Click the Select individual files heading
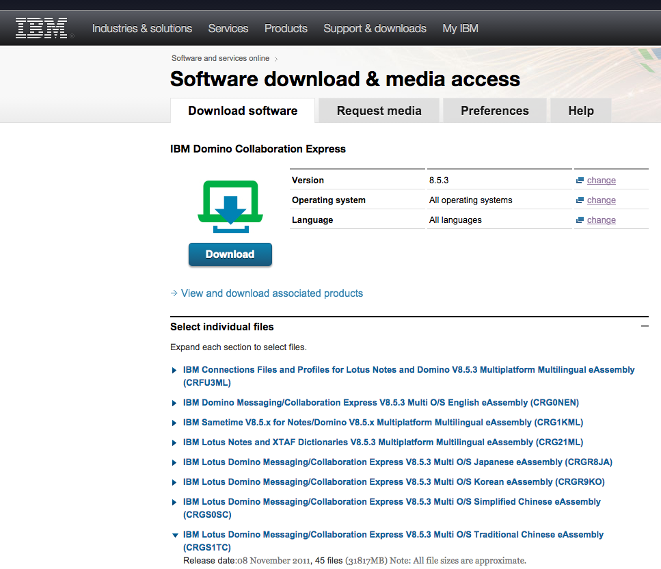661x569 pixels. [221, 327]
